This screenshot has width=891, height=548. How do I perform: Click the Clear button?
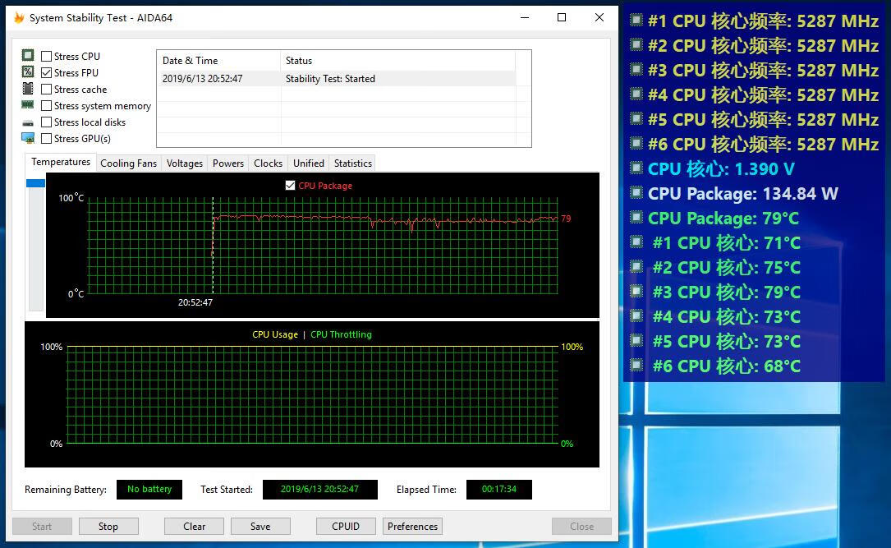coord(195,527)
